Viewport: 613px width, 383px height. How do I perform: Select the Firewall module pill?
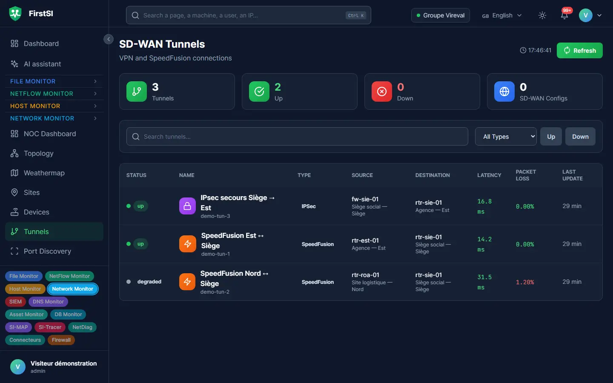point(61,340)
